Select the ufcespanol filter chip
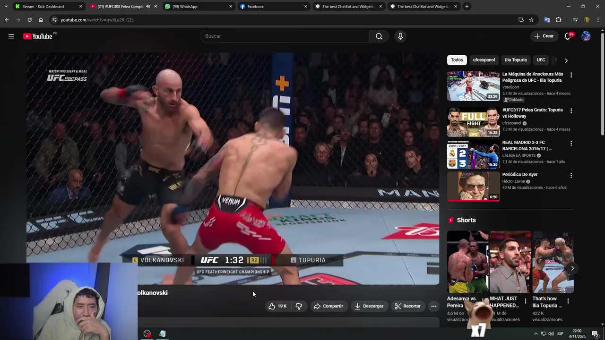This screenshot has width=605, height=340. tap(484, 60)
